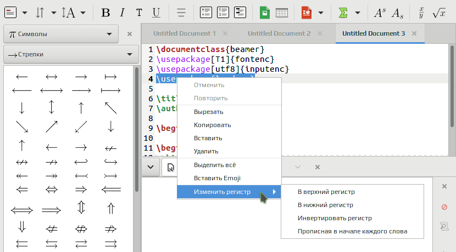Open dropdown next to document structure icon

click(x=25, y=13)
